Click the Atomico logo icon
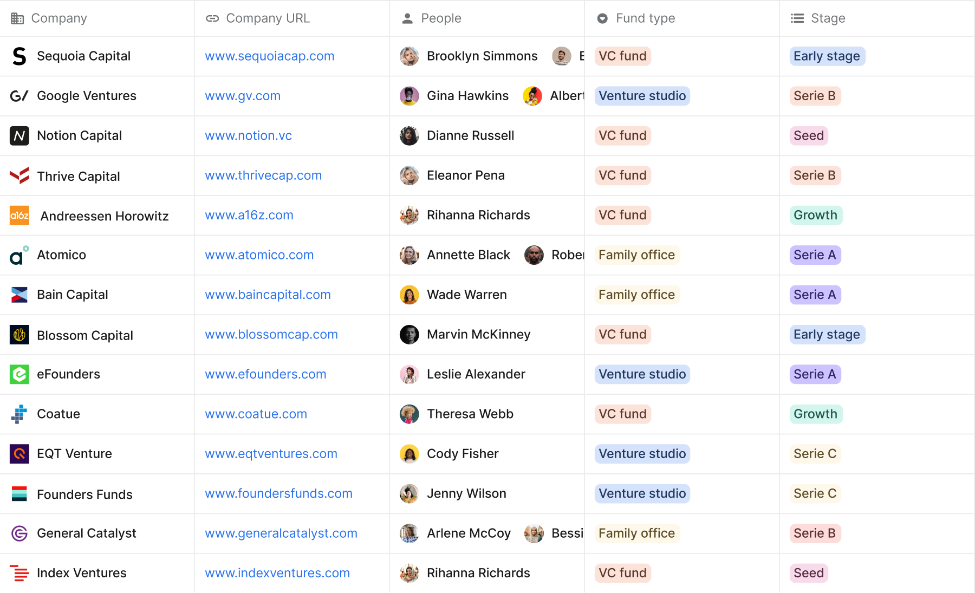 [x=19, y=255]
